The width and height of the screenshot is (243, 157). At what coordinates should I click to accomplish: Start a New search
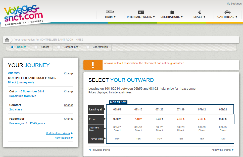[x=62, y=138]
